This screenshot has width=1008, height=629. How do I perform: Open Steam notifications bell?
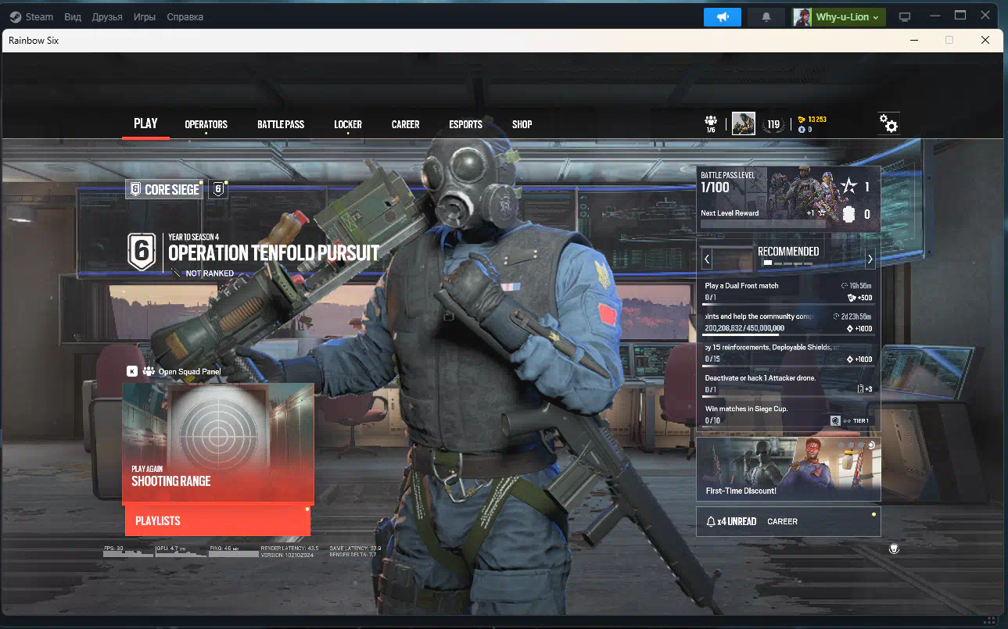pyautogui.click(x=766, y=17)
